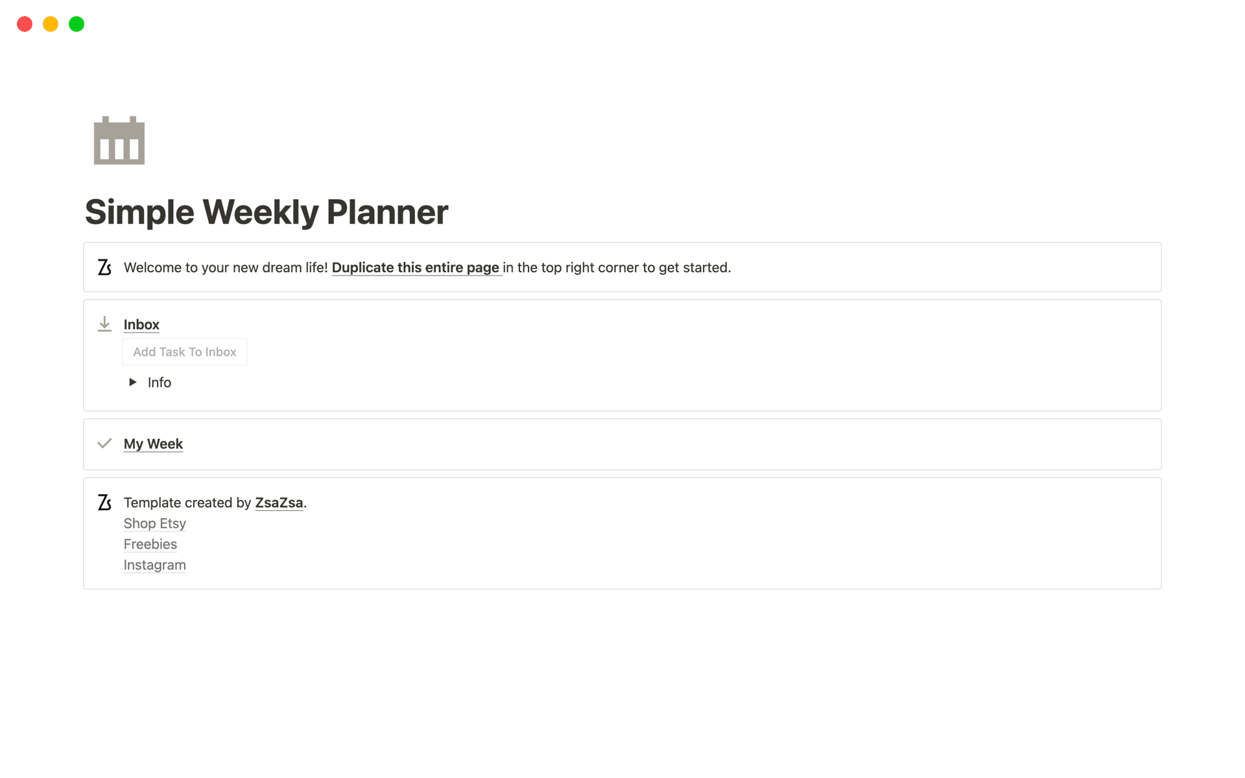Open the Instagram link
Screen dimensions: 1245x778
(x=154, y=565)
